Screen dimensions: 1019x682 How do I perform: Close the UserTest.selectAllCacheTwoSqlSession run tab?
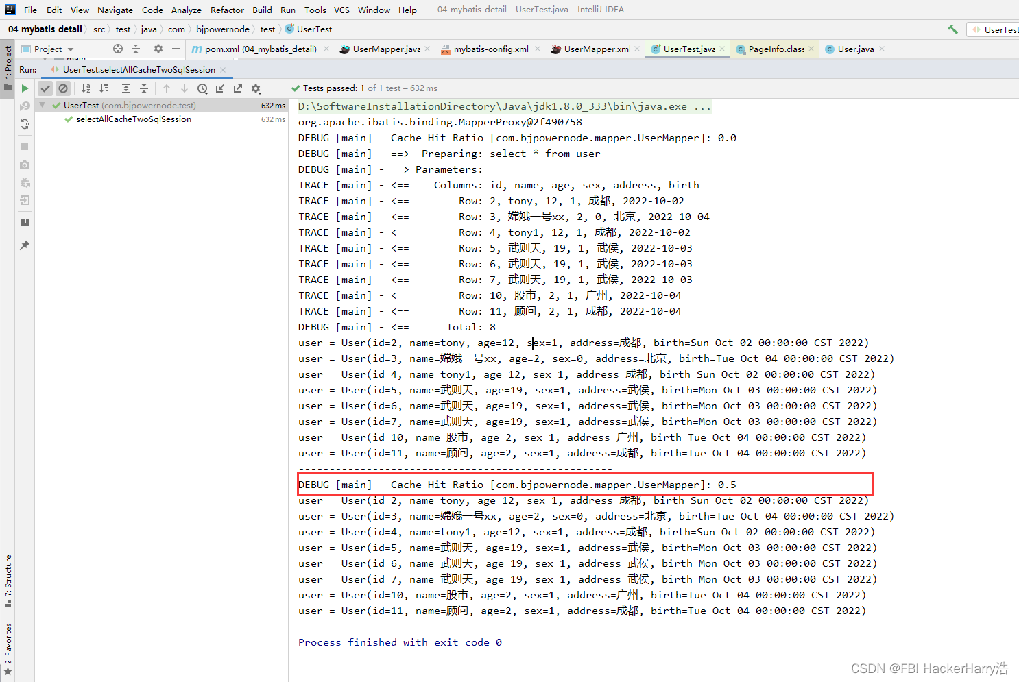(223, 69)
